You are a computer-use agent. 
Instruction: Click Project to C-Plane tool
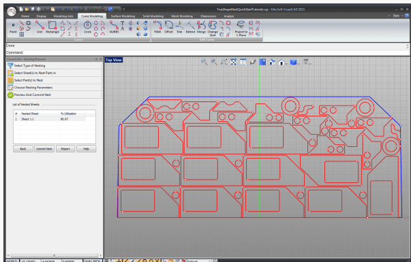[x=241, y=29]
